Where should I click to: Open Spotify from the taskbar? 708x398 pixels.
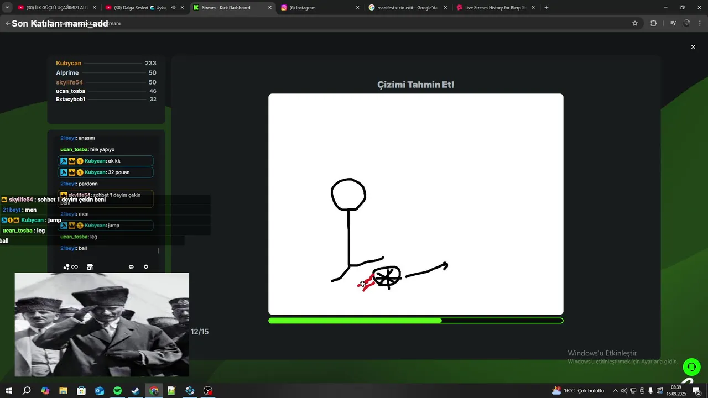(x=118, y=391)
